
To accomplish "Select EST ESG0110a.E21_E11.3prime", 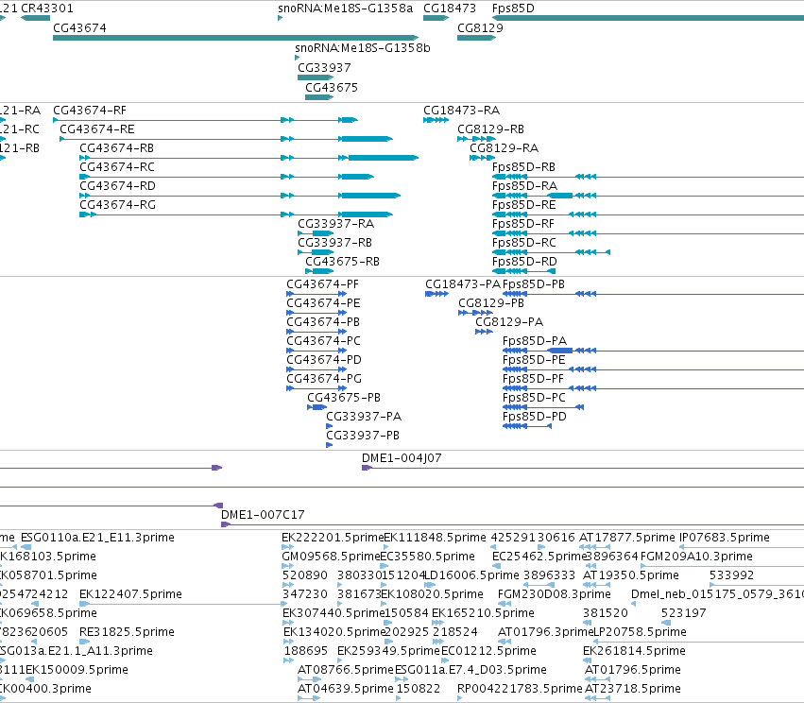I will tap(97, 538).
